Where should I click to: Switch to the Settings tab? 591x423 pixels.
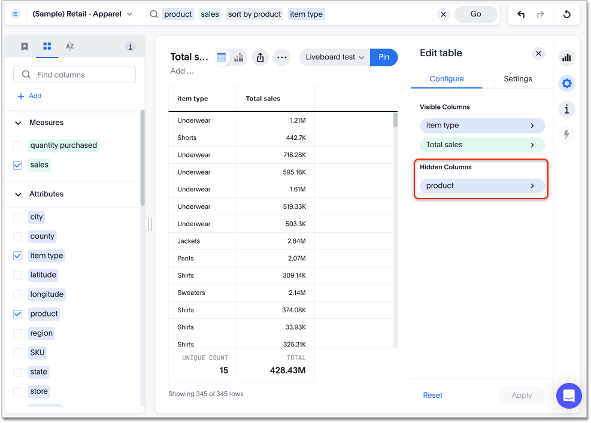(x=517, y=79)
